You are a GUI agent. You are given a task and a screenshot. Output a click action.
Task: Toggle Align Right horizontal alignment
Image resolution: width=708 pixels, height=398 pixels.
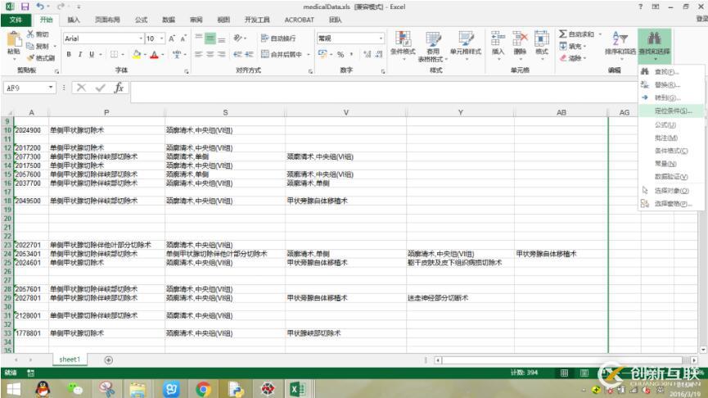coord(221,54)
